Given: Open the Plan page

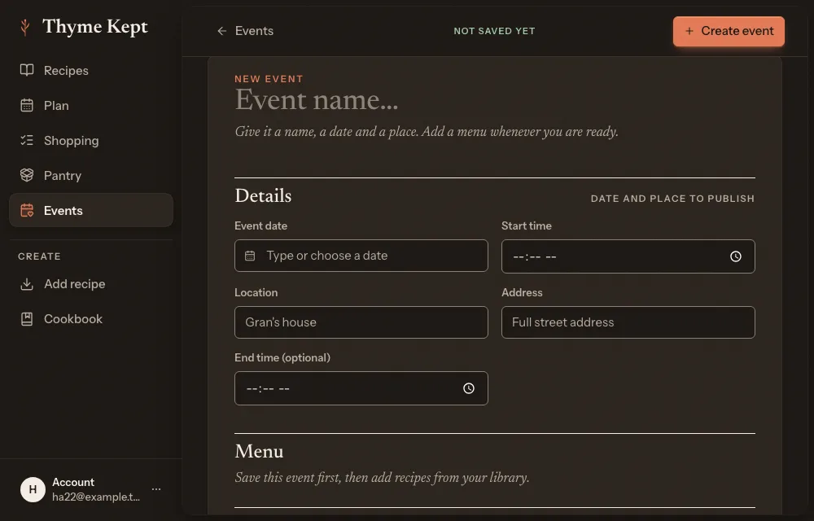Looking at the screenshot, I should [x=91, y=105].
